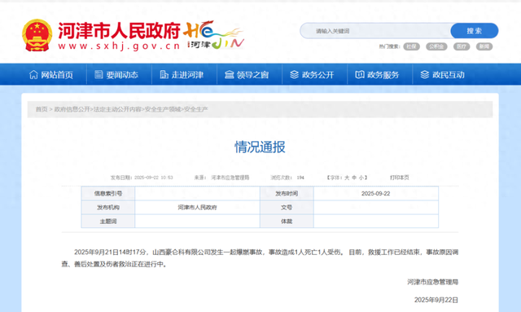The height and width of the screenshot is (312, 521).
Task: Click the 情况通报 article title
Action: click(x=260, y=147)
